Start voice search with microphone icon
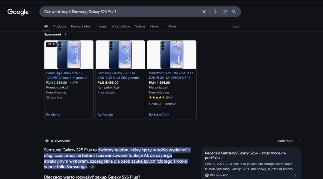This screenshot has width=323, height=179. tap(215, 12)
